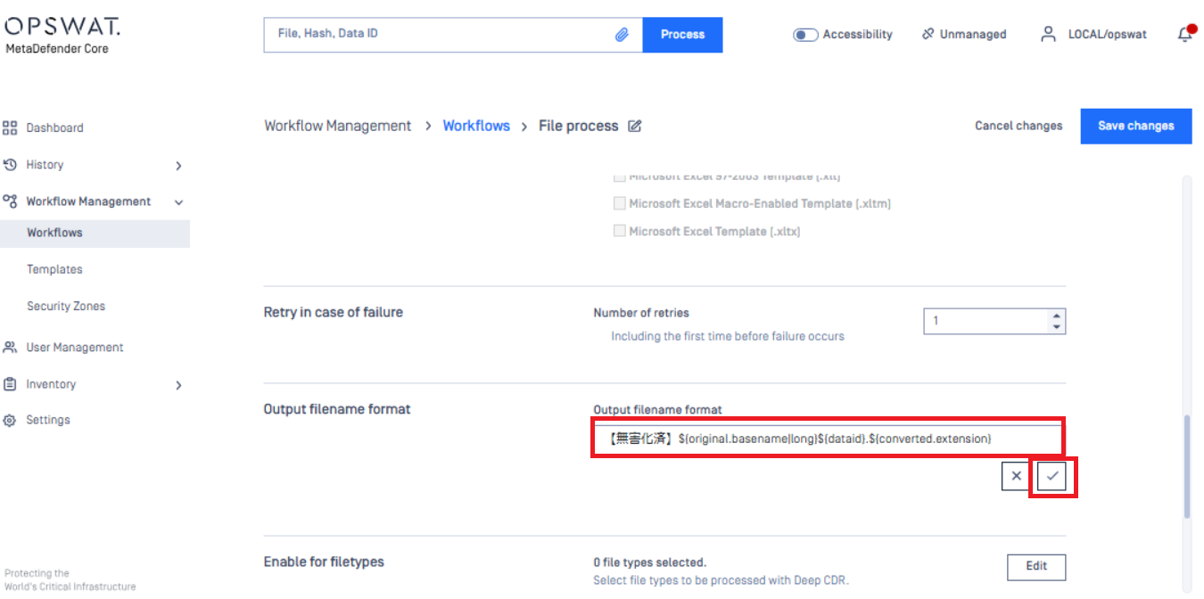Click the Save changes button
This screenshot has height=599, width=1204.
[x=1135, y=126]
